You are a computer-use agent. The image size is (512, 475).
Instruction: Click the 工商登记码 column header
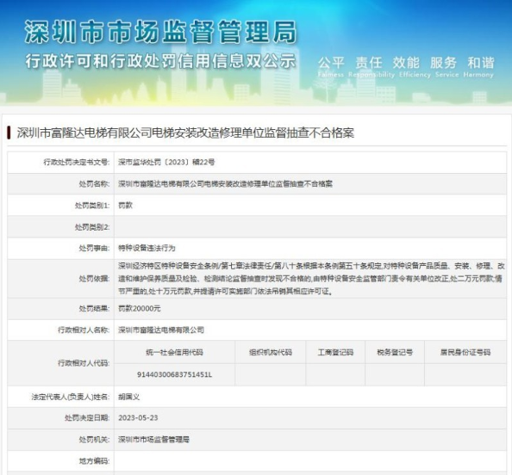click(x=335, y=353)
